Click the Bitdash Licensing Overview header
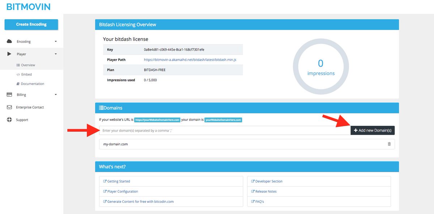The image size is (434, 214). point(247,25)
